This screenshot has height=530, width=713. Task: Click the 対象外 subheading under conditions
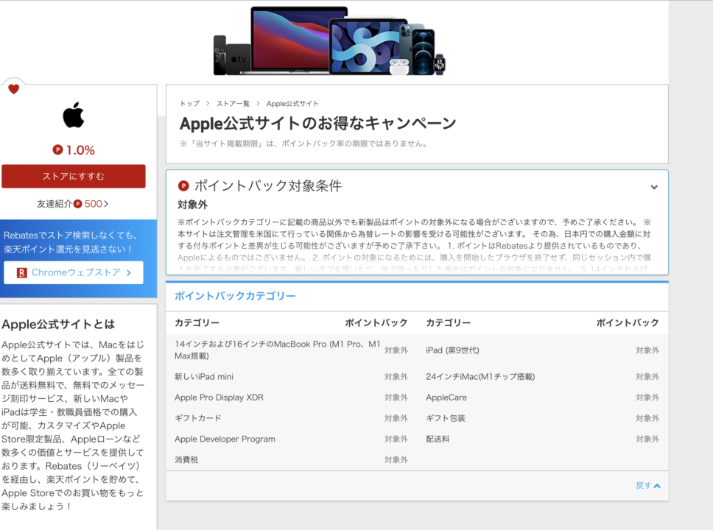pyautogui.click(x=192, y=205)
